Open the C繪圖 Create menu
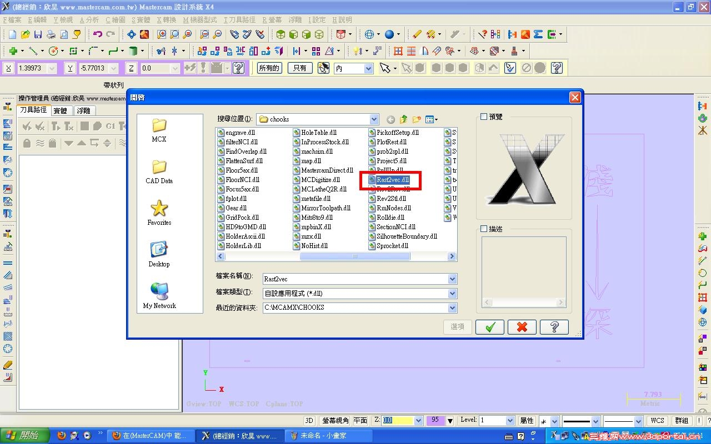 click(116, 20)
